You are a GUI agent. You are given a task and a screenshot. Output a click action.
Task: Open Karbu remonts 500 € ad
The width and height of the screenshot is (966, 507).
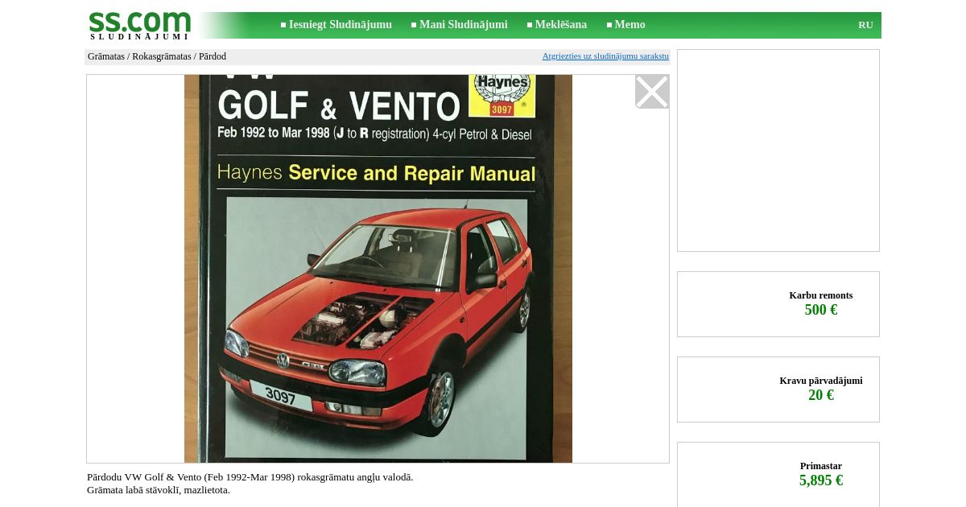(x=778, y=304)
